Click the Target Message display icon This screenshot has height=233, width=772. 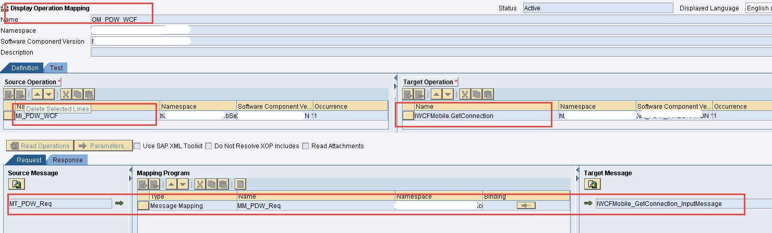(592, 184)
